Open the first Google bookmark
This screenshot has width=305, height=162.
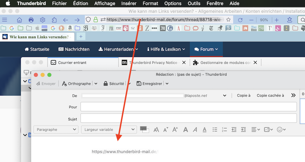click(x=12, y=28)
